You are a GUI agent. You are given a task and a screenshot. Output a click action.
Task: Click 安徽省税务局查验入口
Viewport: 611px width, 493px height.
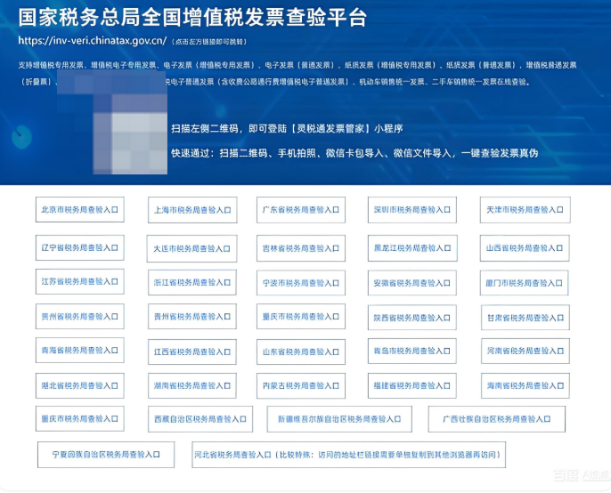tap(412, 283)
